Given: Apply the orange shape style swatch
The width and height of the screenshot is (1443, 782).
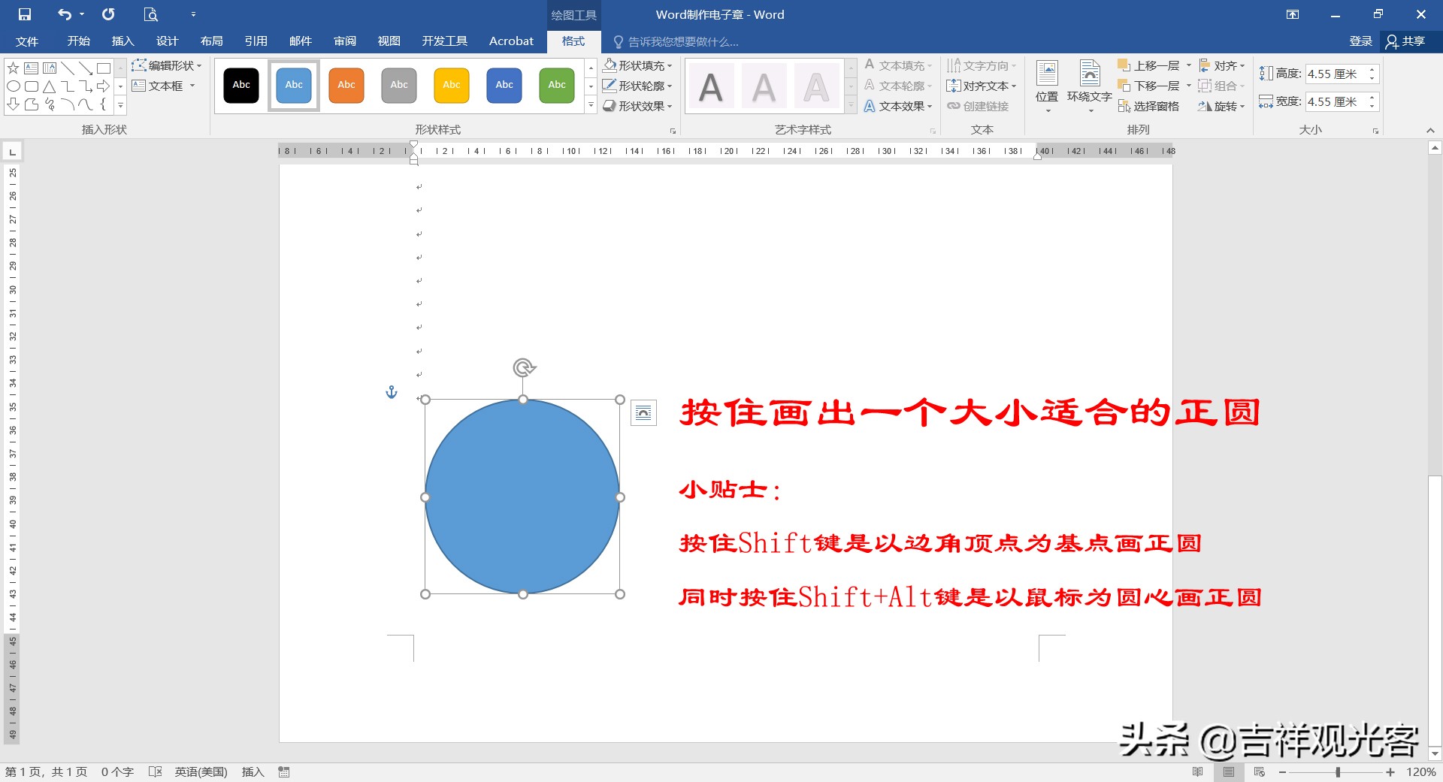Looking at the screenshot, I should coord(346,85).
